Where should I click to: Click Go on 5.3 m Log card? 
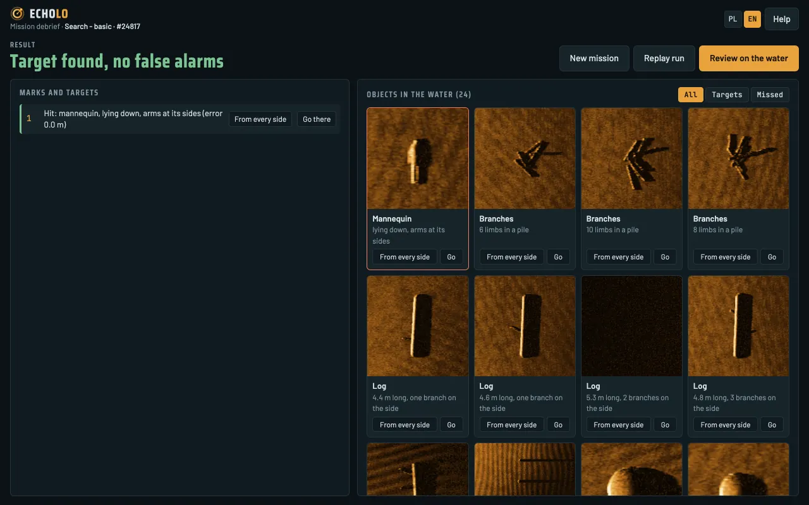tap(665, 425)
